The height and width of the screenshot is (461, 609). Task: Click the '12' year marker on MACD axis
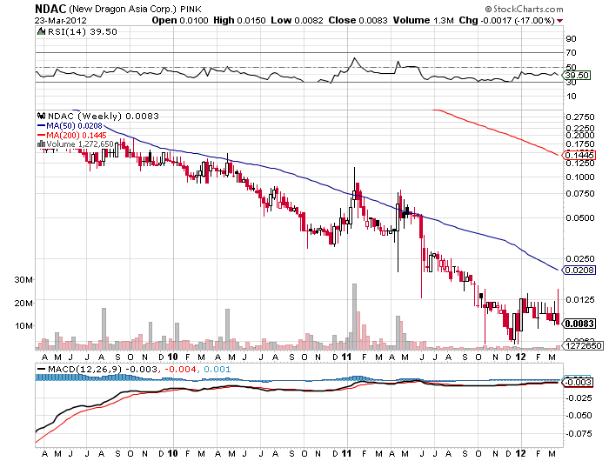[520, 453]
